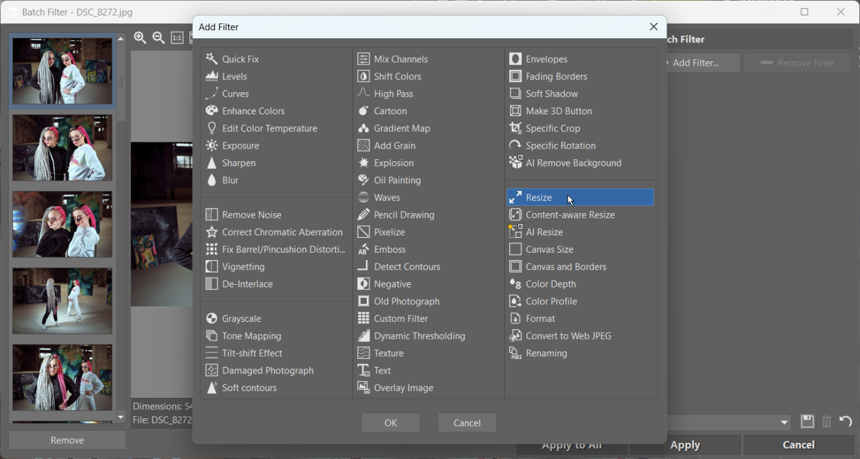Select the Oil Painting filter
Image resolution: width=860 pixels, height=459 pixels.
[x=397, y=181]
